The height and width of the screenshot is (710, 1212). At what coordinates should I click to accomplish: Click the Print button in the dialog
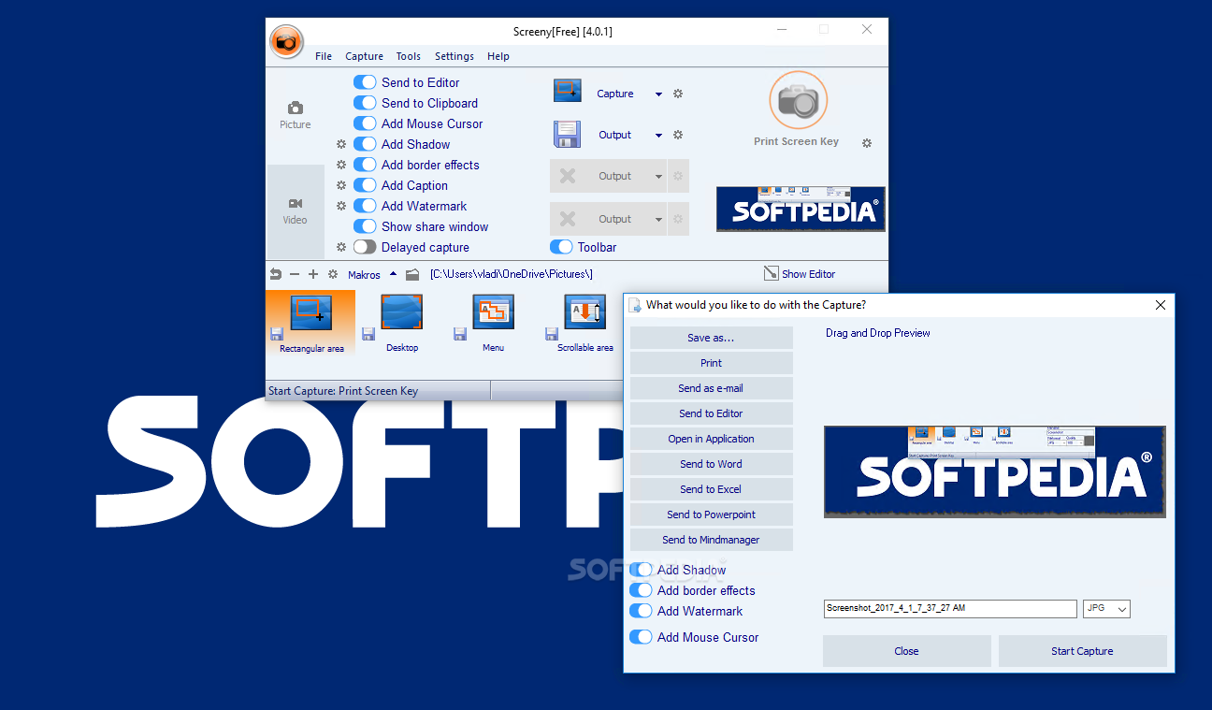(711, 363)
